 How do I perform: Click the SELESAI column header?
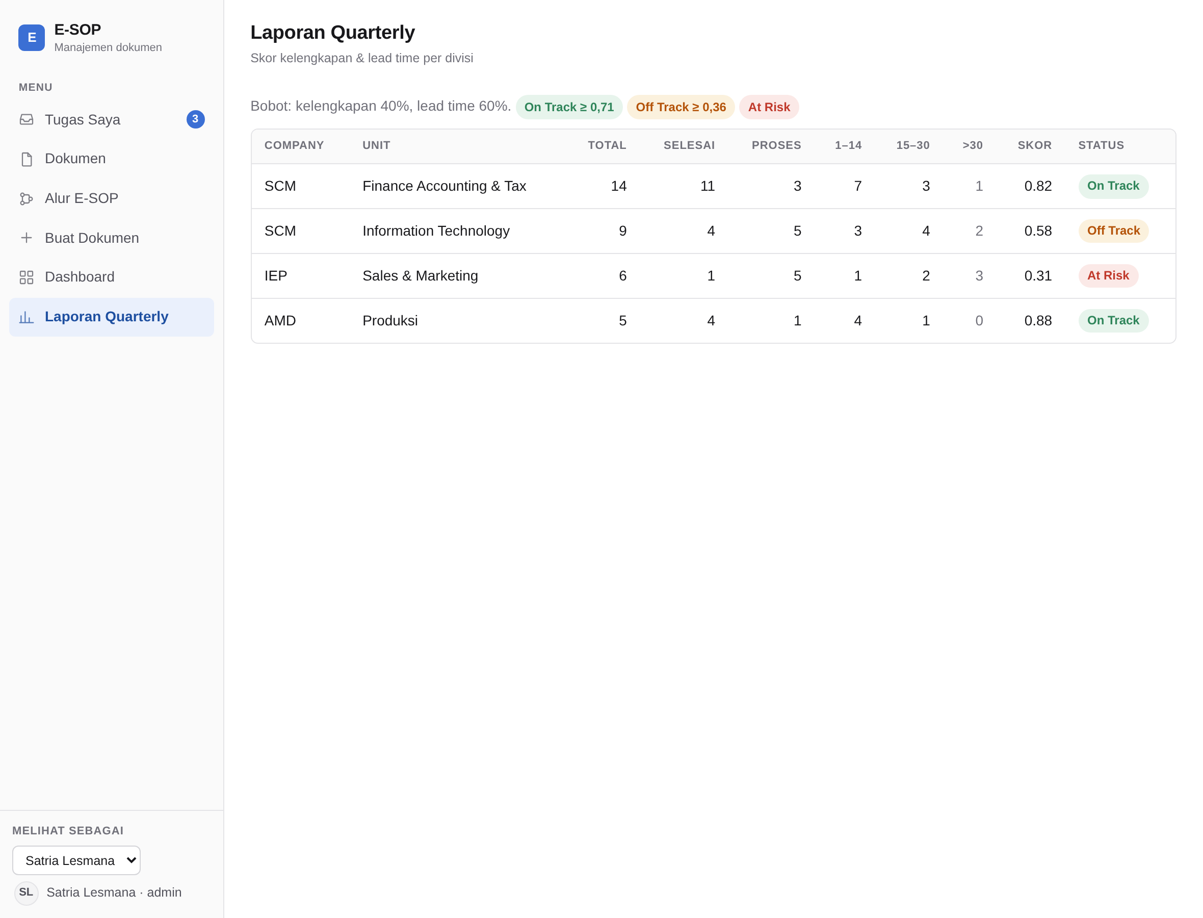689,145
